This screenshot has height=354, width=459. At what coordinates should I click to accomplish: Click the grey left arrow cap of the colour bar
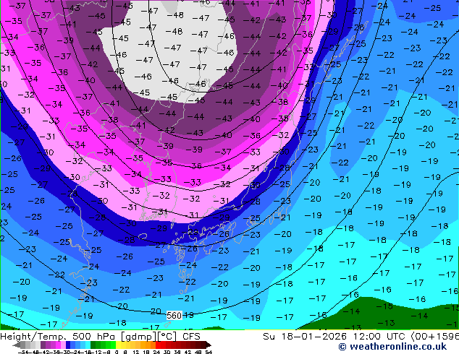coord(17,345)
